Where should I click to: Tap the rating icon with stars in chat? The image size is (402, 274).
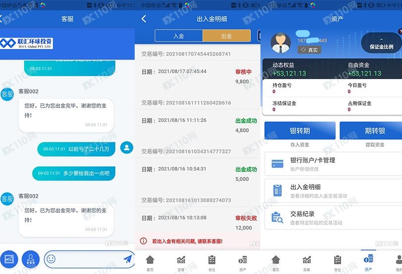click(x=31, y=259)
